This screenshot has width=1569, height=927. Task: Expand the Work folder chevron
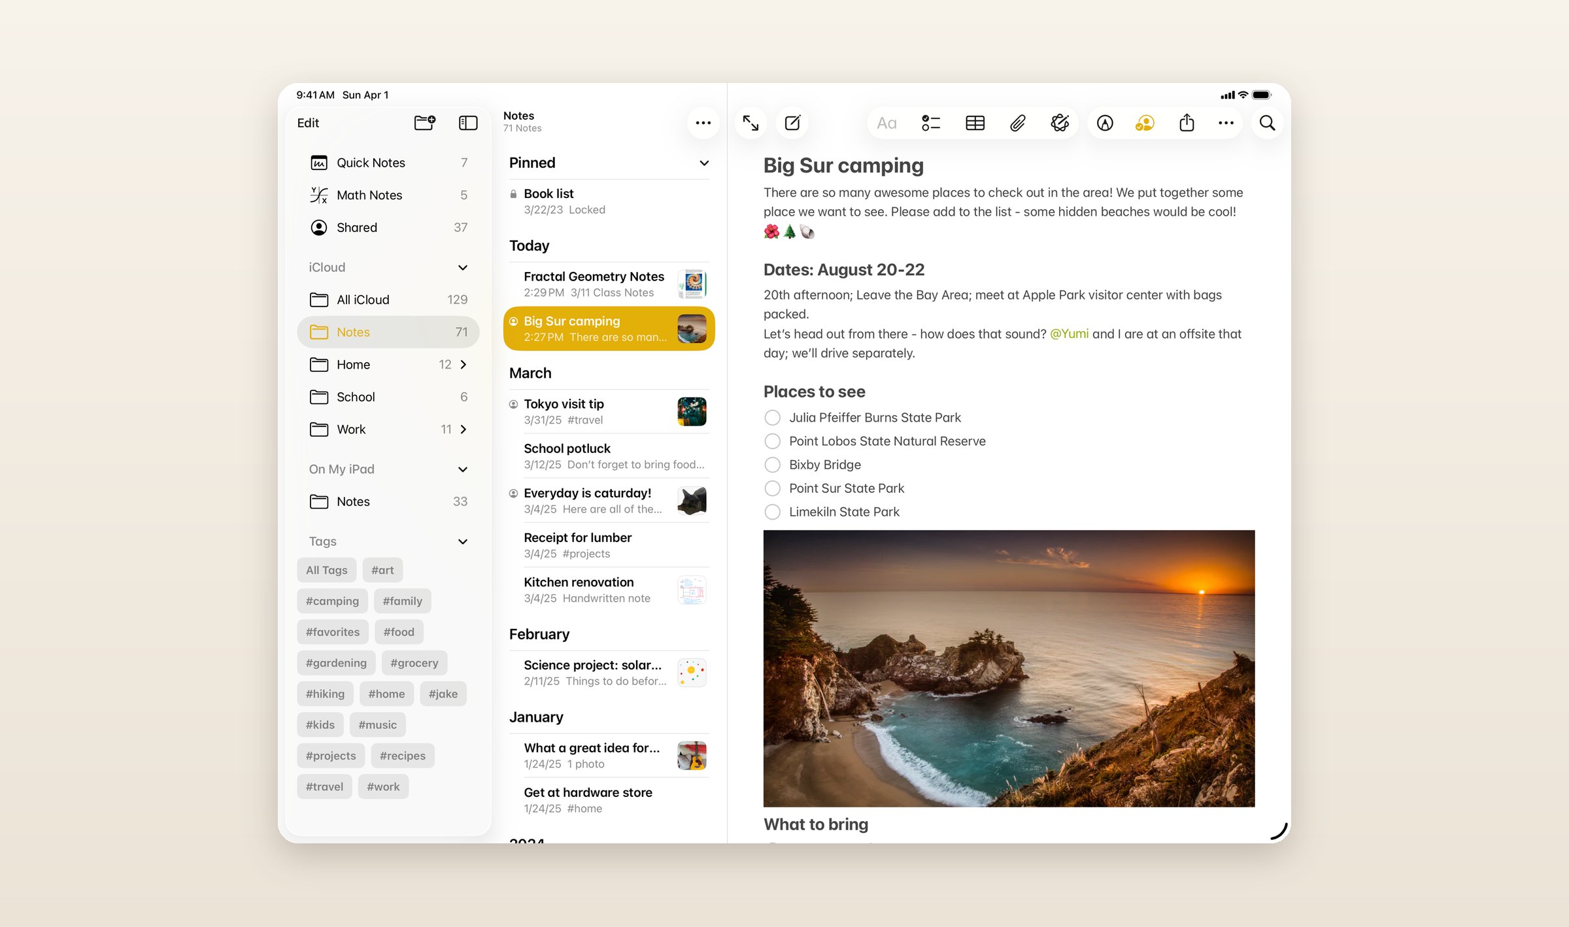point(464,430)
